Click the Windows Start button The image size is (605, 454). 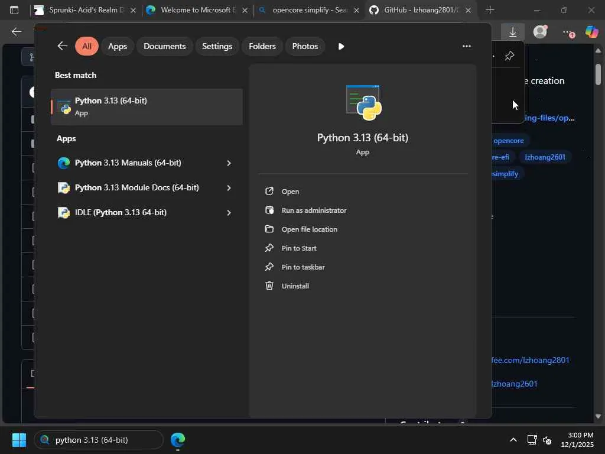(x=19, y=440)
